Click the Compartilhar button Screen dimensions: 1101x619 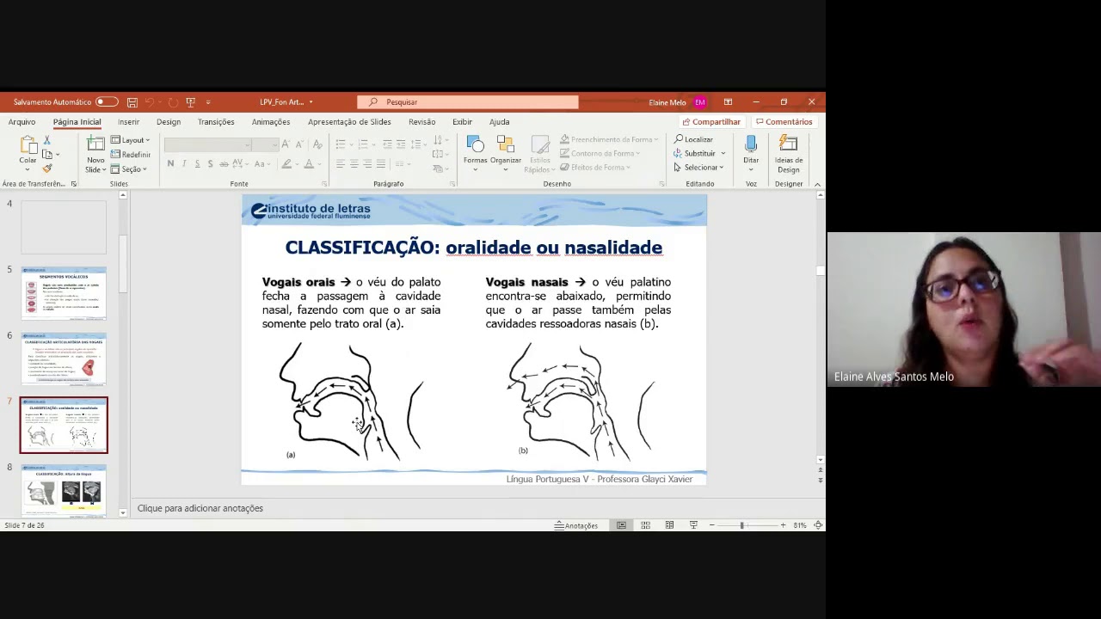711,122
